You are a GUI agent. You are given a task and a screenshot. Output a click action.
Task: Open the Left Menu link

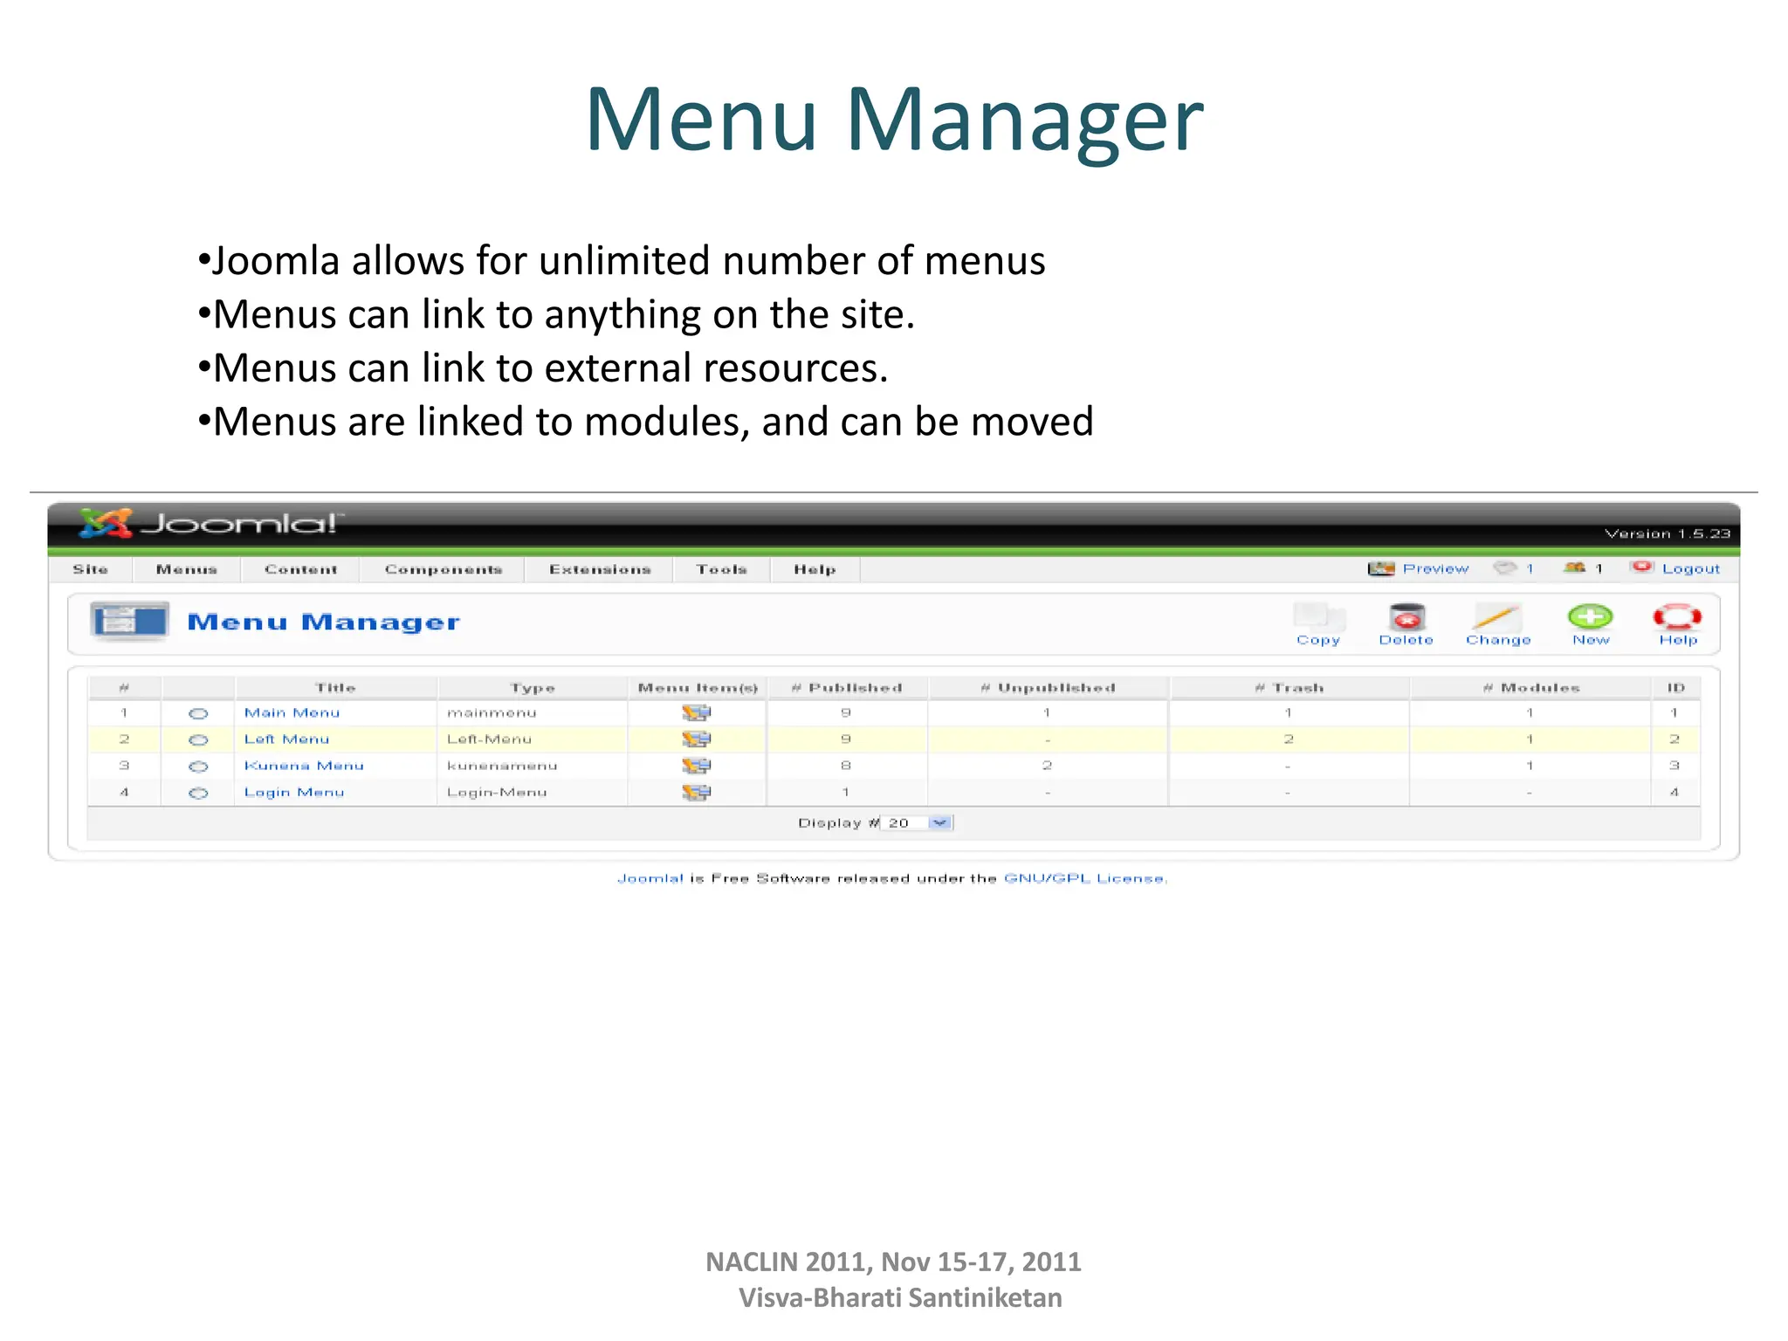287,739
